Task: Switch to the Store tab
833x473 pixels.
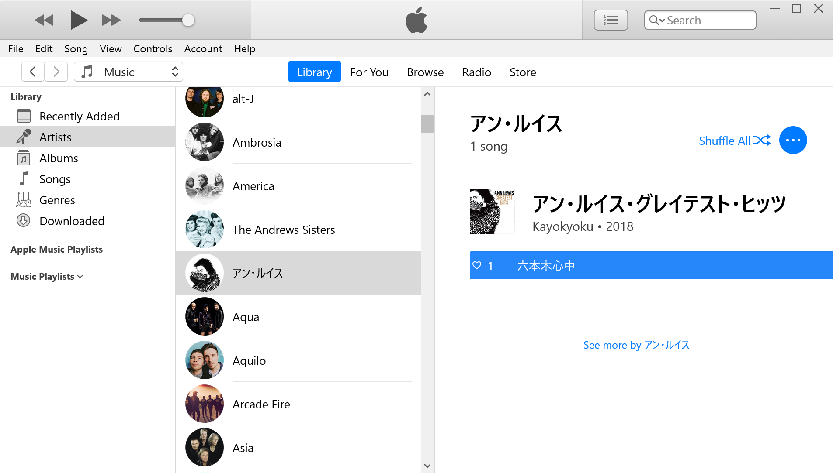Action: (x=523, y=72)
